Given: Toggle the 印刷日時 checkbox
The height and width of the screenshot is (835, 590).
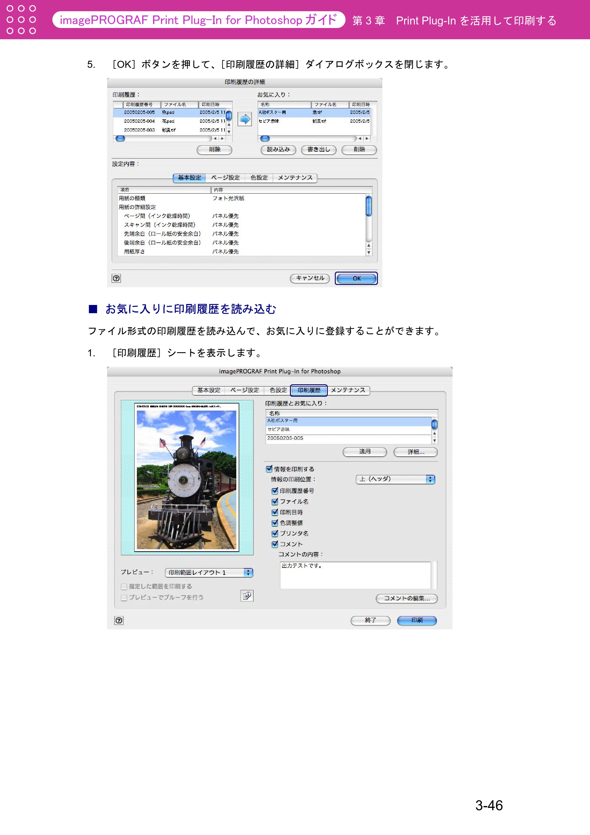Looking at the screenshot, I should pos(275,512).
